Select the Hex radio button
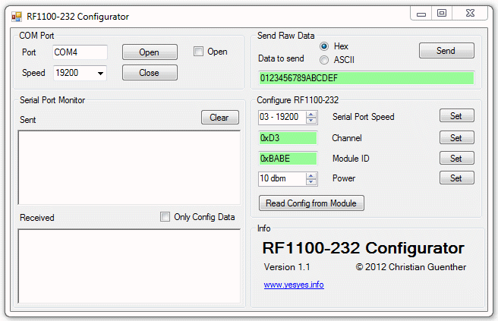The height and width of the screenshot is (321, 498). (x=324, y=47)
